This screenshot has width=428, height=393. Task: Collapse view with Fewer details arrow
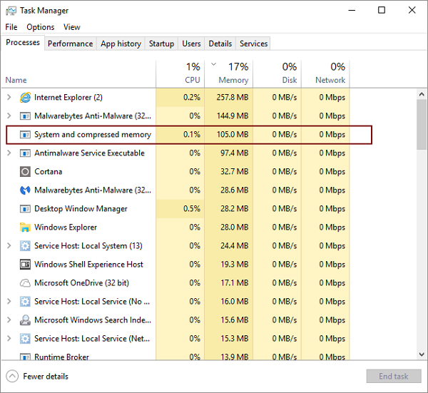(x=12, y=377)
